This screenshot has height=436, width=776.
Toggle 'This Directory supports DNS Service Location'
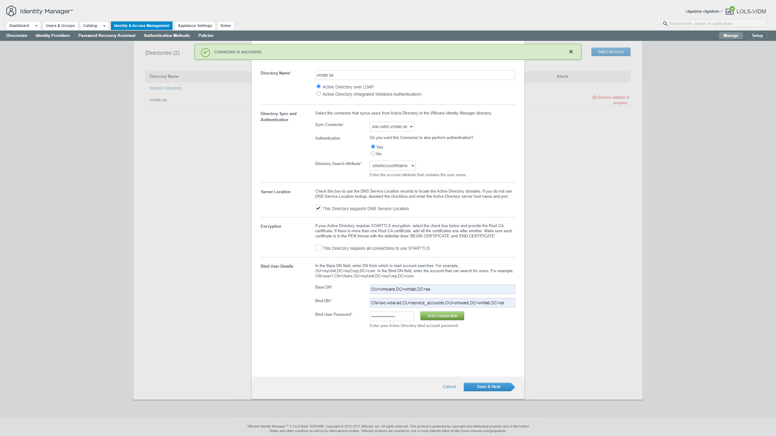coord(318,208)
